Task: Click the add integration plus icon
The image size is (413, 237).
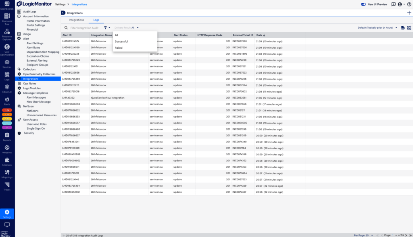Action: pyautogui.click(x=409, y=13)
